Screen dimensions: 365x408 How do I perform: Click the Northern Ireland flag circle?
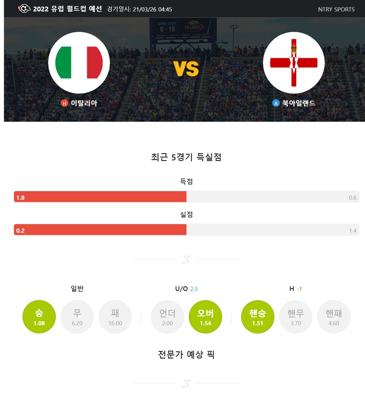[x=294, y=63]
